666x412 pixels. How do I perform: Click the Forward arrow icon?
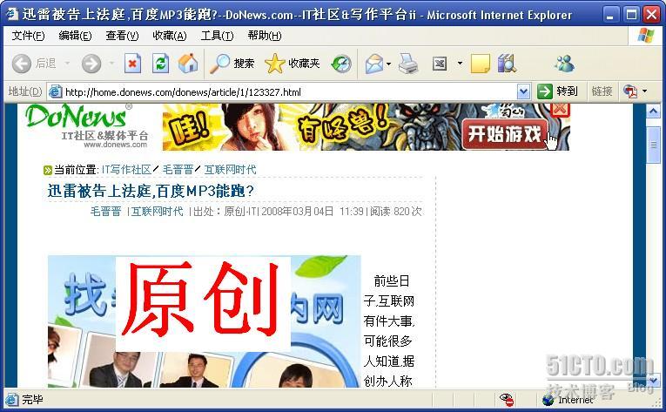click(91, 64)
